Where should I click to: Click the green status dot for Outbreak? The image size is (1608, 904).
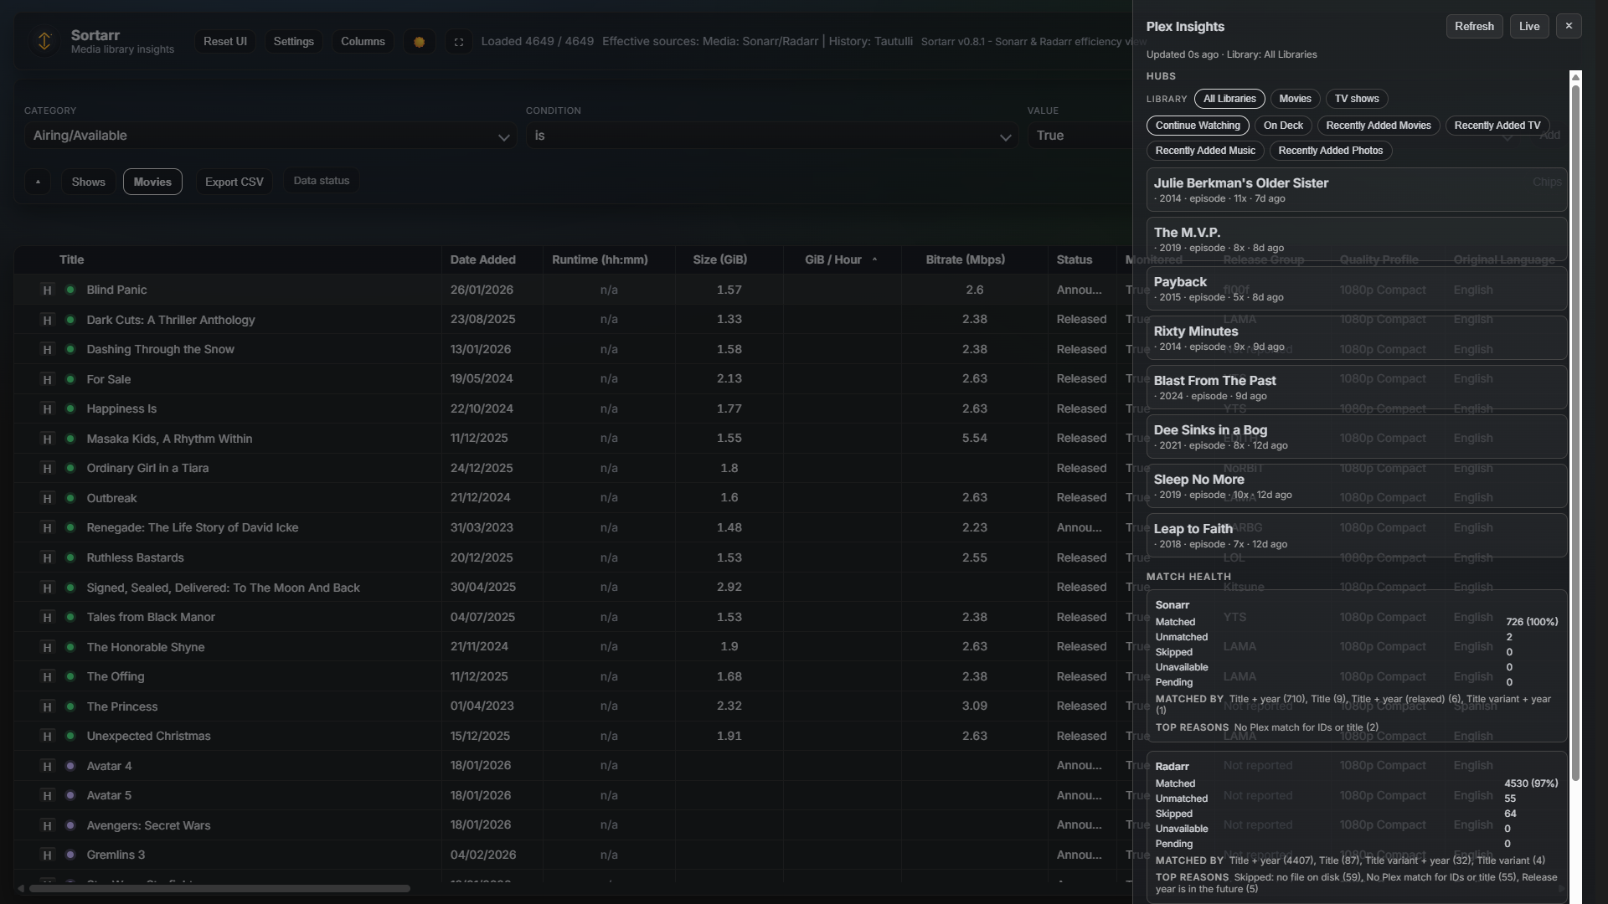(71, 498)
